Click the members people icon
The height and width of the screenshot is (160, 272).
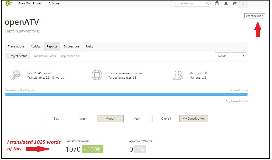point(178,75)
